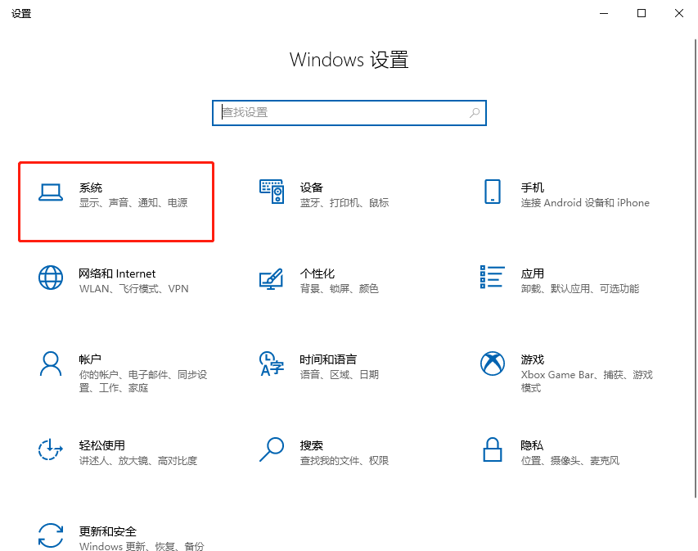Minimize the 设置 window
This screenshot has height=551, width=698.
[604, 13]
